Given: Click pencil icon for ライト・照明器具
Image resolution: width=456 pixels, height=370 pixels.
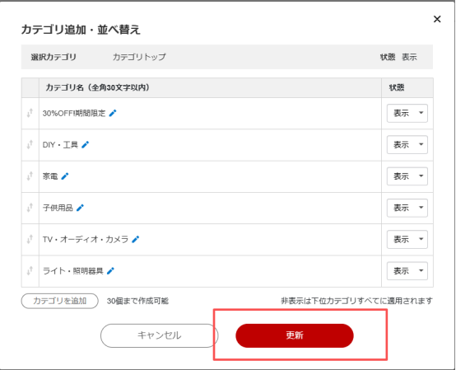Looking at the screenshot, I should click(110, 271).
